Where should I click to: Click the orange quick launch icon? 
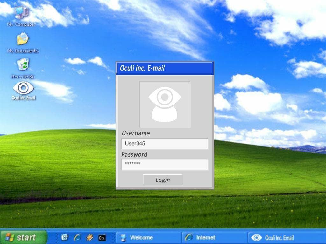click(x=89, y=237)
